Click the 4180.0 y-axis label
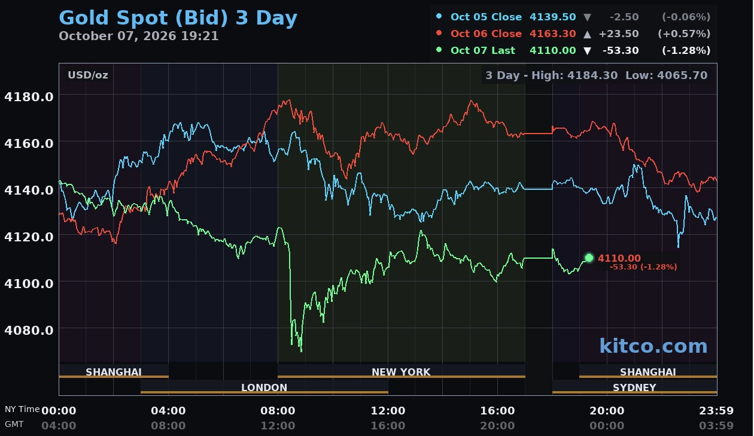754x436 pixels. pos(29,96)
